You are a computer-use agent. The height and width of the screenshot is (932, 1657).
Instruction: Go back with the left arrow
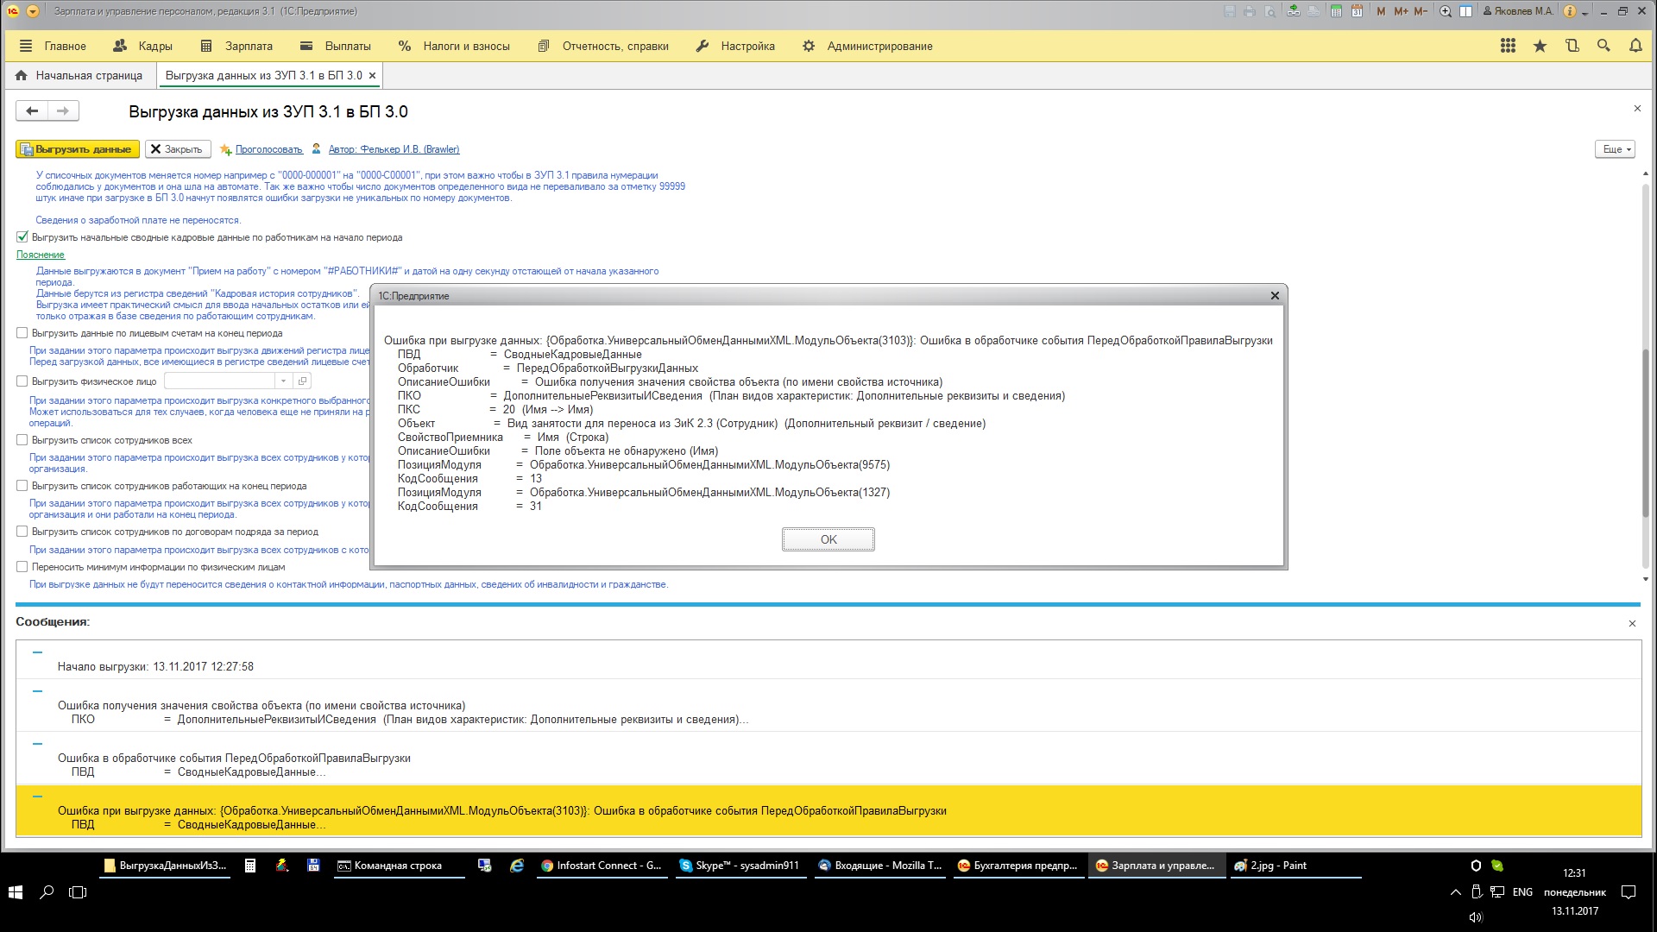32,110
